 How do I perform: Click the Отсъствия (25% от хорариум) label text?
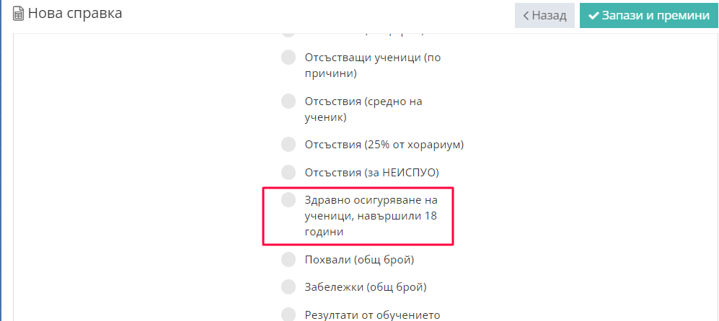(x=384, y=144)
